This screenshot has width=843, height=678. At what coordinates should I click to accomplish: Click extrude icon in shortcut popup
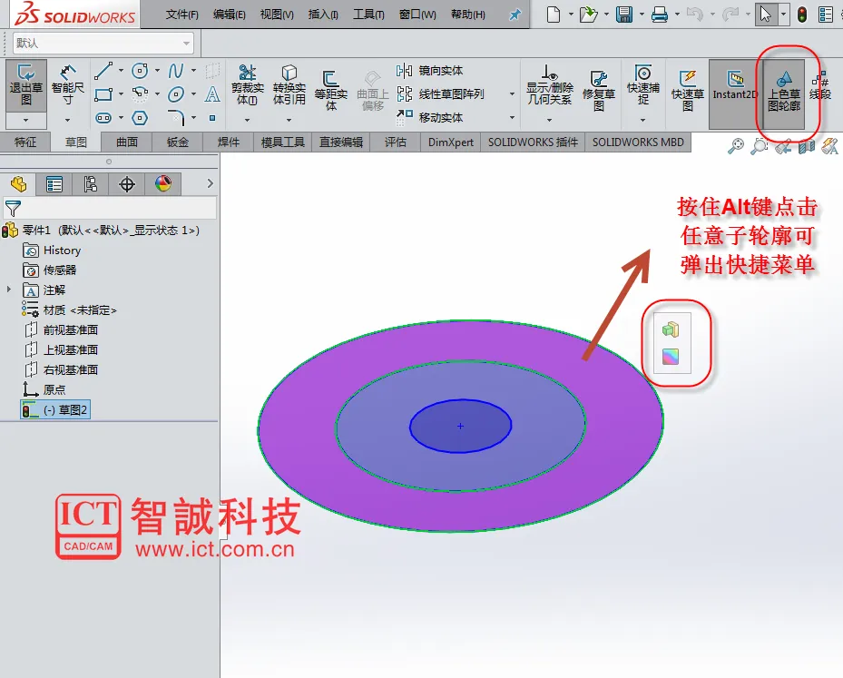(671, 329)
